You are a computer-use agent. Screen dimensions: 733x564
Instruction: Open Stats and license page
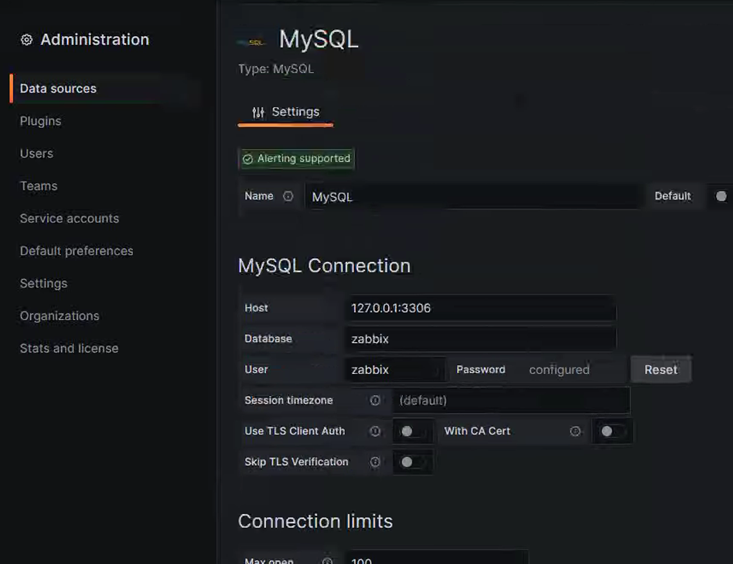click(x=69, y=348)
